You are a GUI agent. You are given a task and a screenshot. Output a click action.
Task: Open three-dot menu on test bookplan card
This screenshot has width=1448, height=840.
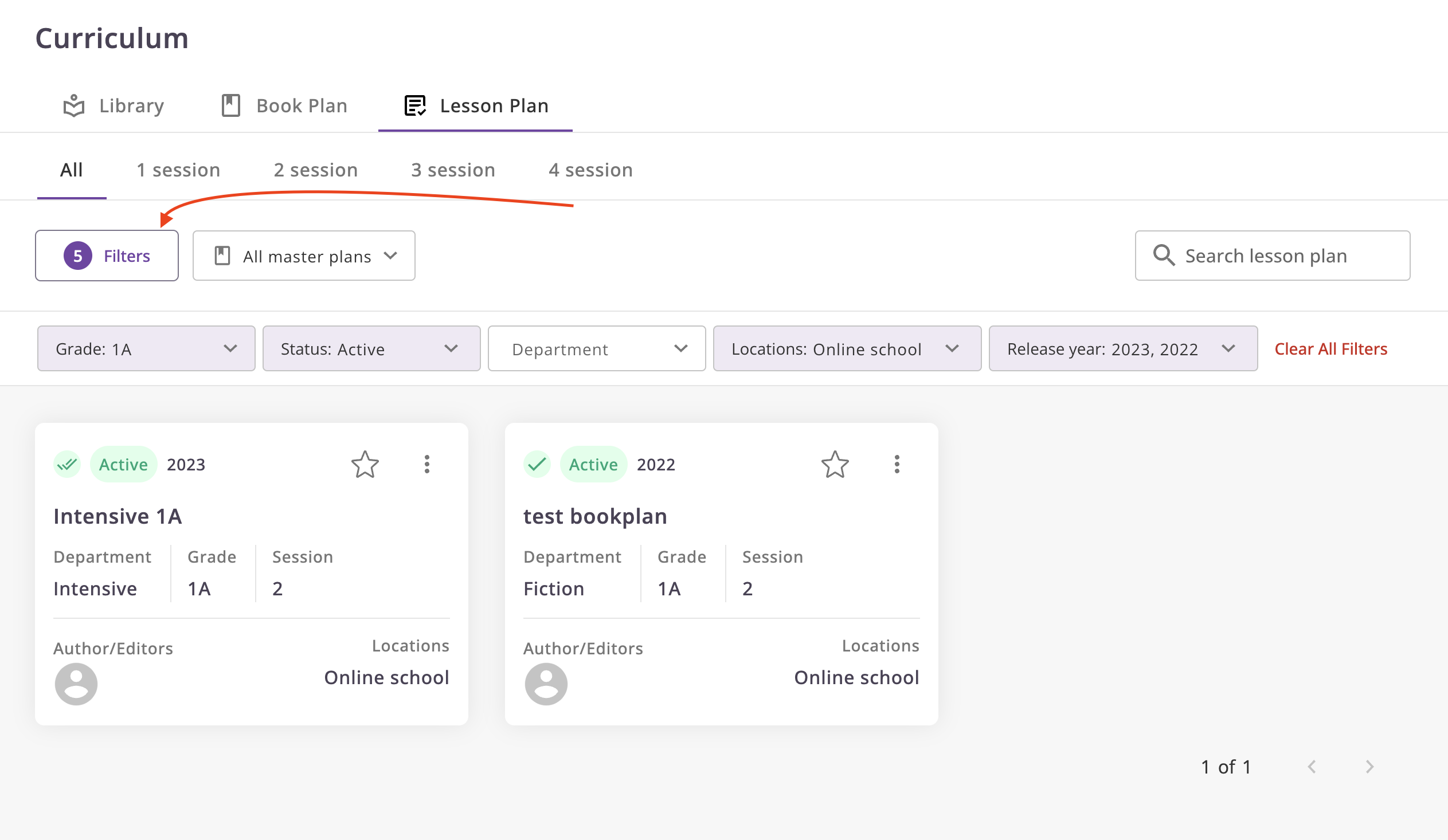pos(897,464)
